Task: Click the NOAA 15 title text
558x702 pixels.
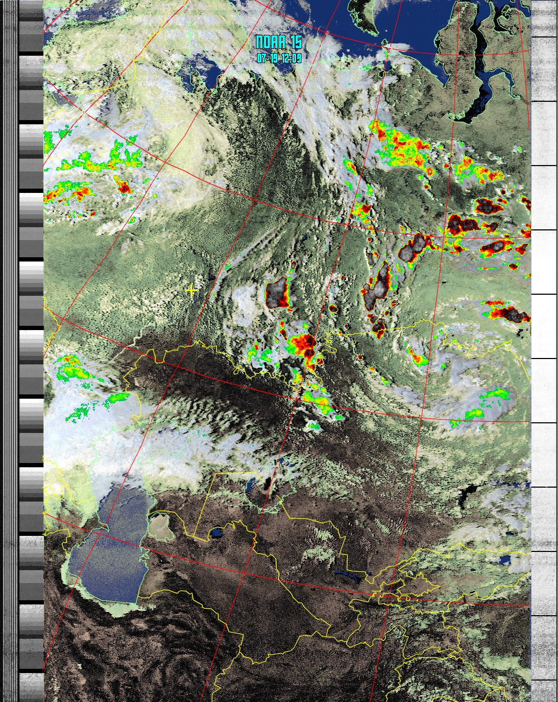Action: click(x=278, y=42)
